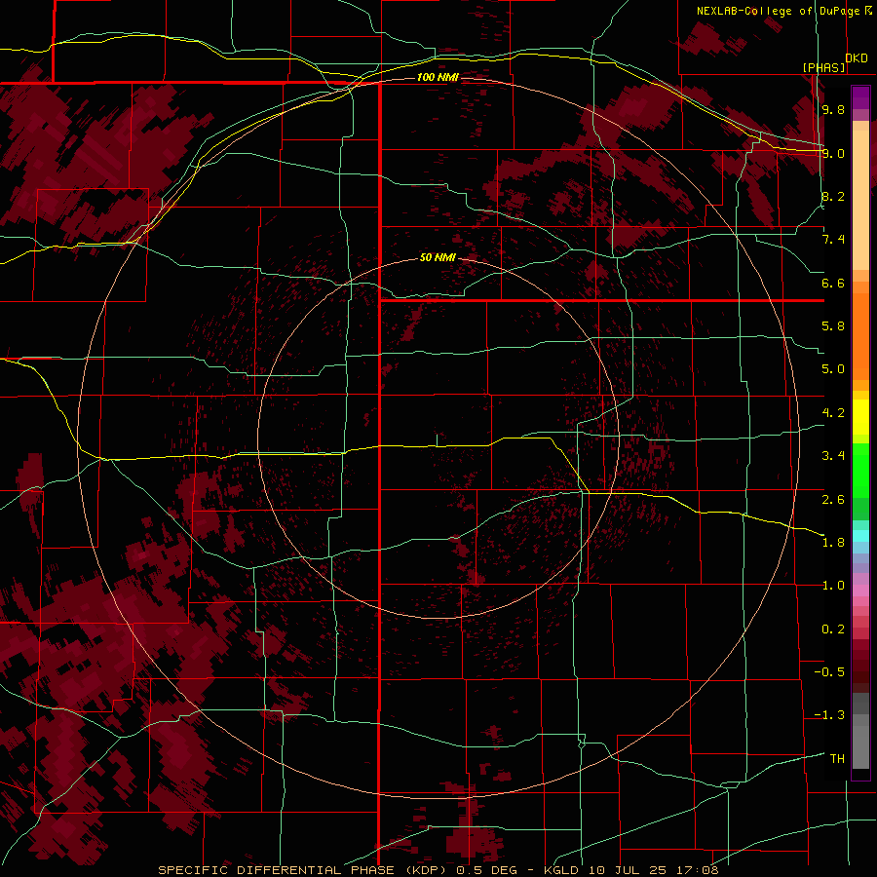Pick the bright green band of the color bar

pyautogui.click(x=860, y=470)
